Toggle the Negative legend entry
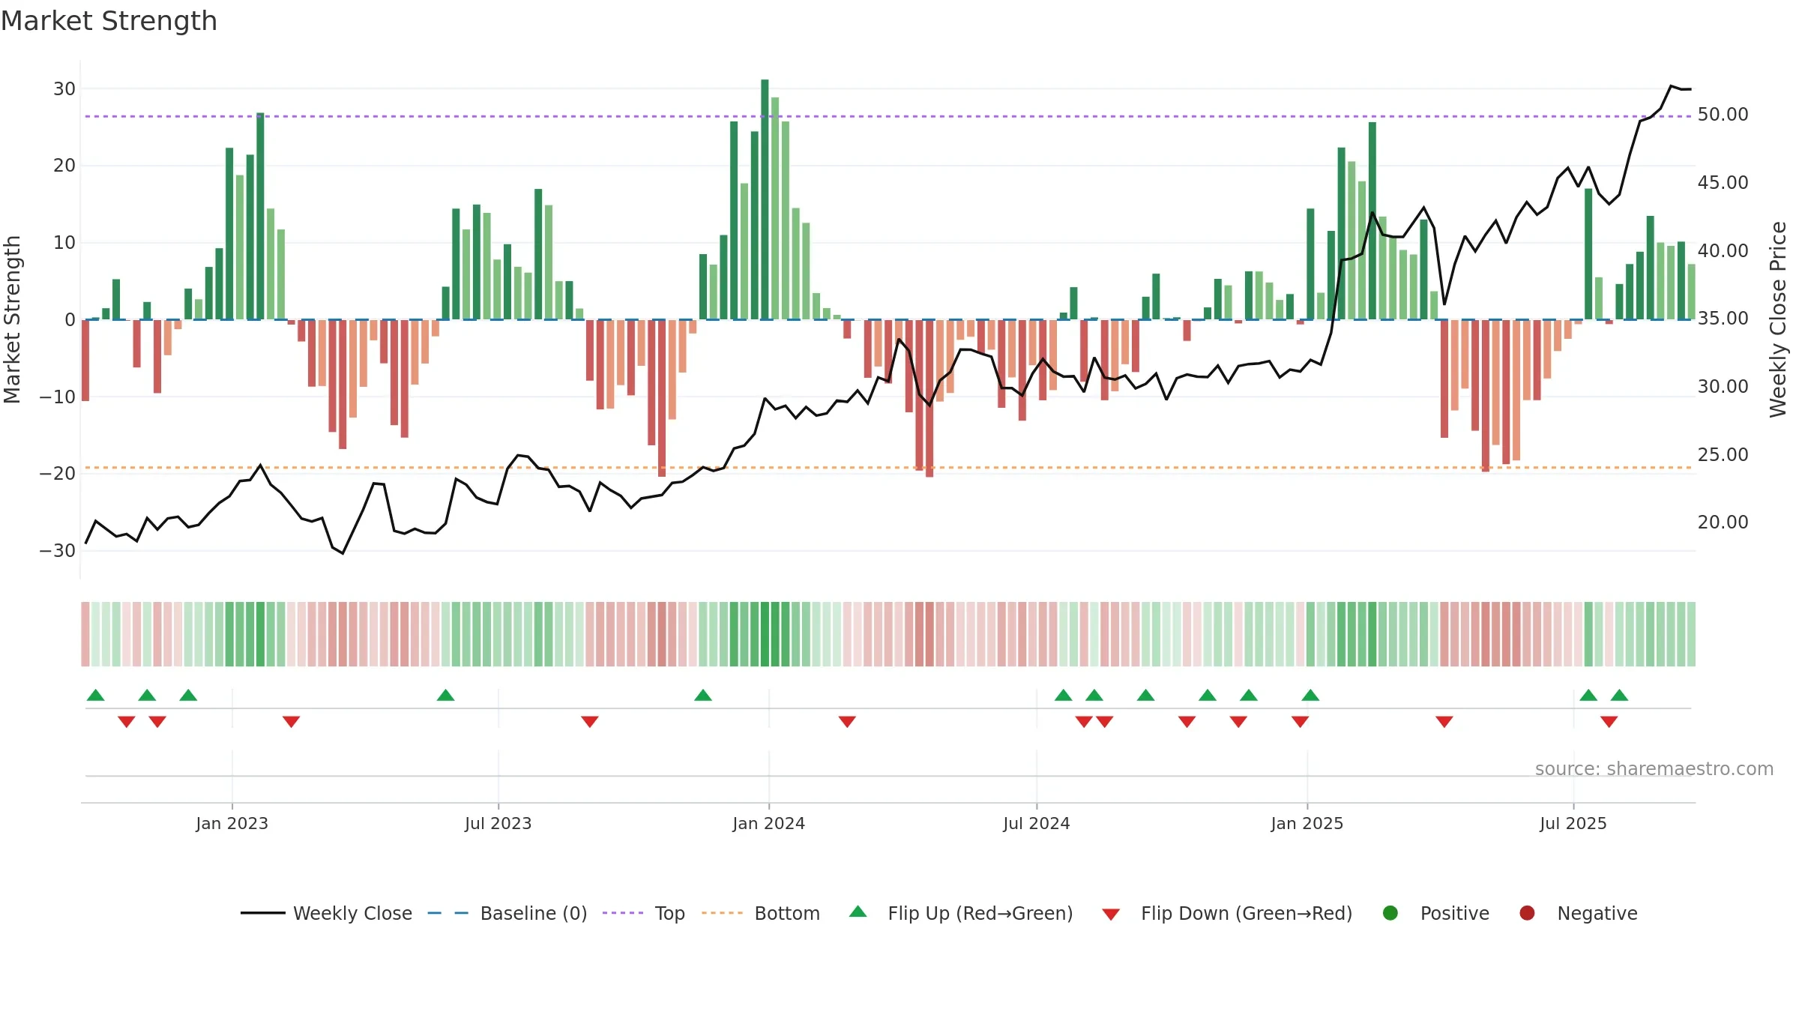The height and width of the screenshot is (1012, 1799). point(1578,913)
